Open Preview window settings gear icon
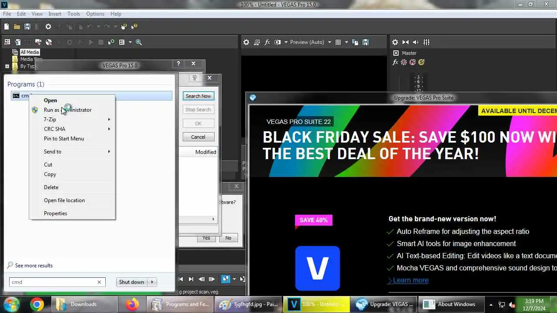557x313 pixels. (246, 42)
